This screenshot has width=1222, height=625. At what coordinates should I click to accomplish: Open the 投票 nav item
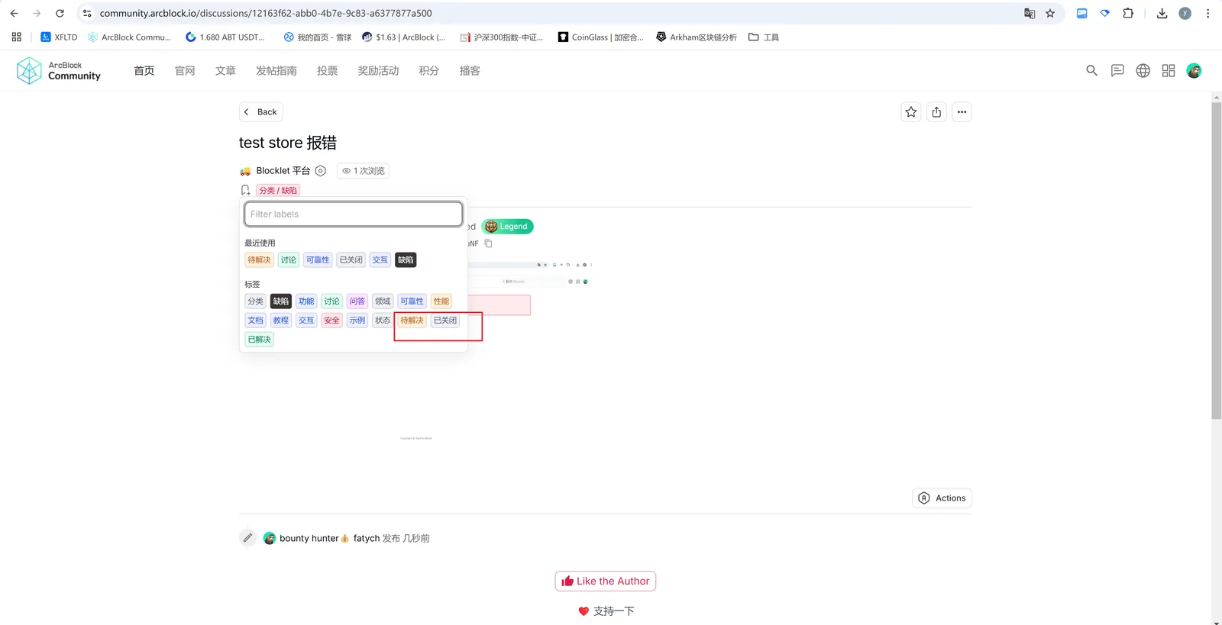point(328,71)
